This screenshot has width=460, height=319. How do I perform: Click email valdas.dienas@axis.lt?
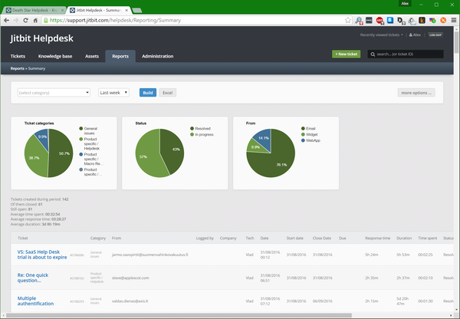130,301
